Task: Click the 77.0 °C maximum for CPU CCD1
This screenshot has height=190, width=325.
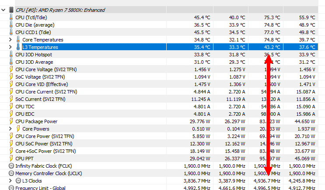Action: [x=272, y=32]
